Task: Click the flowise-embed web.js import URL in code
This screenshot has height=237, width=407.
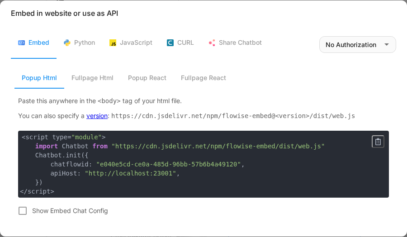Action: (218, 146)
